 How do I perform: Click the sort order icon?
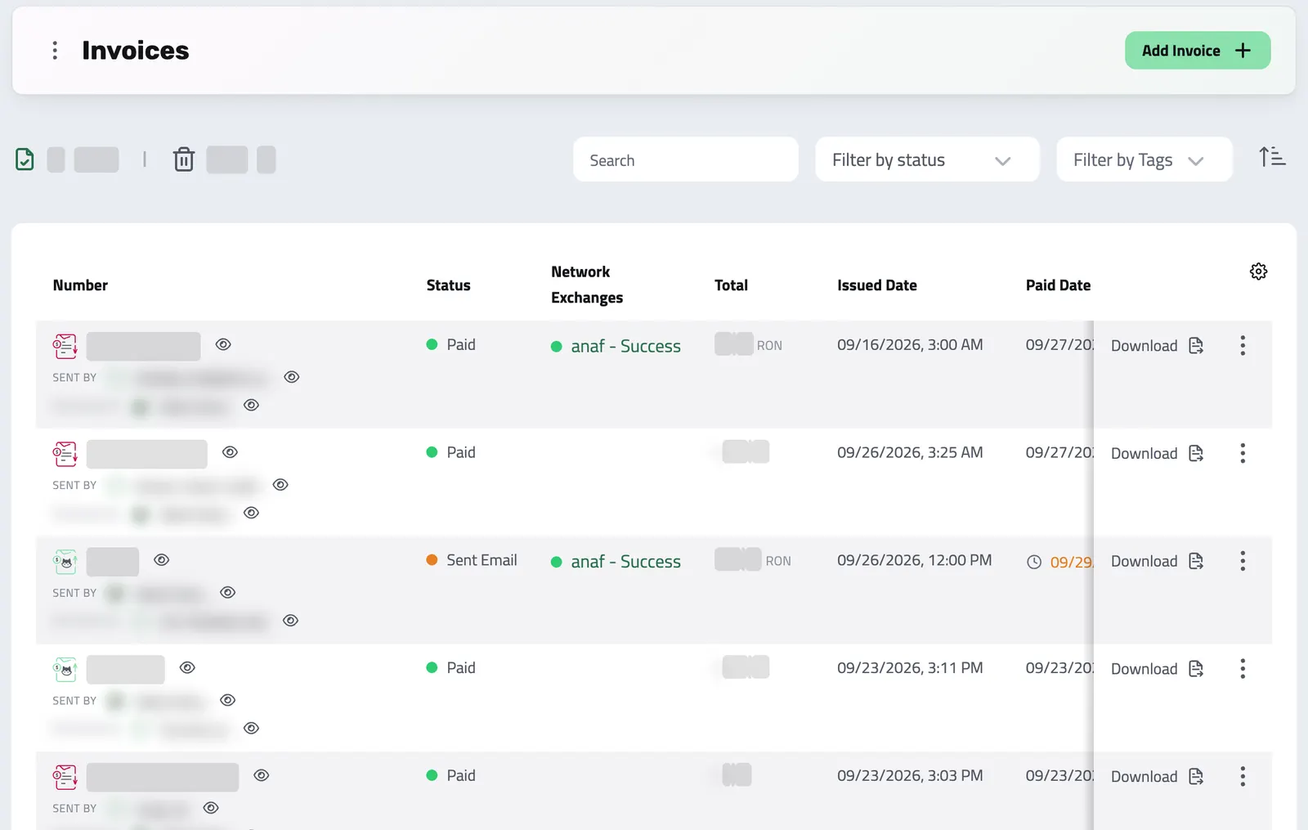click(1272, 156)
